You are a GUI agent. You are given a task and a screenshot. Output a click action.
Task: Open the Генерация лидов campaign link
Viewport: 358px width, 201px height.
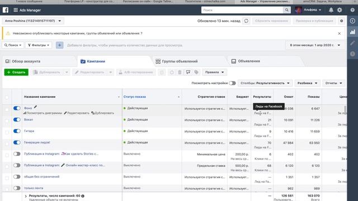(x=37, y=142)
